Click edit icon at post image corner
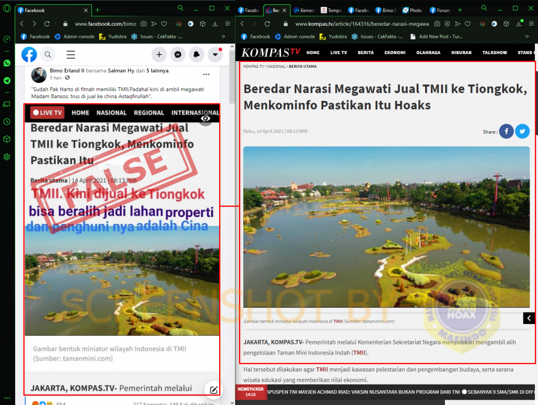 [x=213, y=390]
